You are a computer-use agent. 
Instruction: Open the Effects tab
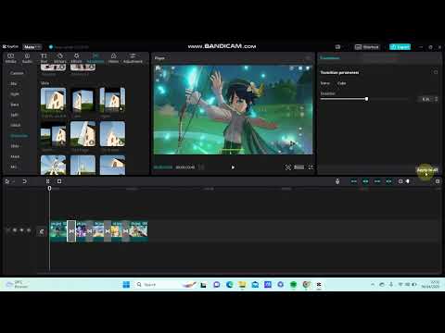point(76,58)
